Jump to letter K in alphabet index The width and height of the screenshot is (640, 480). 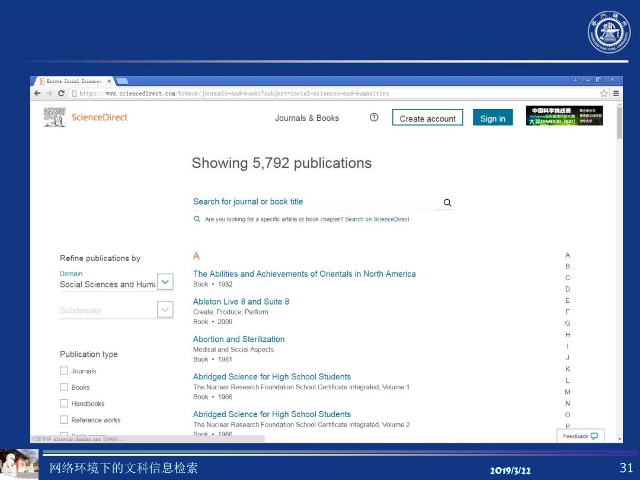coord(567,369)
